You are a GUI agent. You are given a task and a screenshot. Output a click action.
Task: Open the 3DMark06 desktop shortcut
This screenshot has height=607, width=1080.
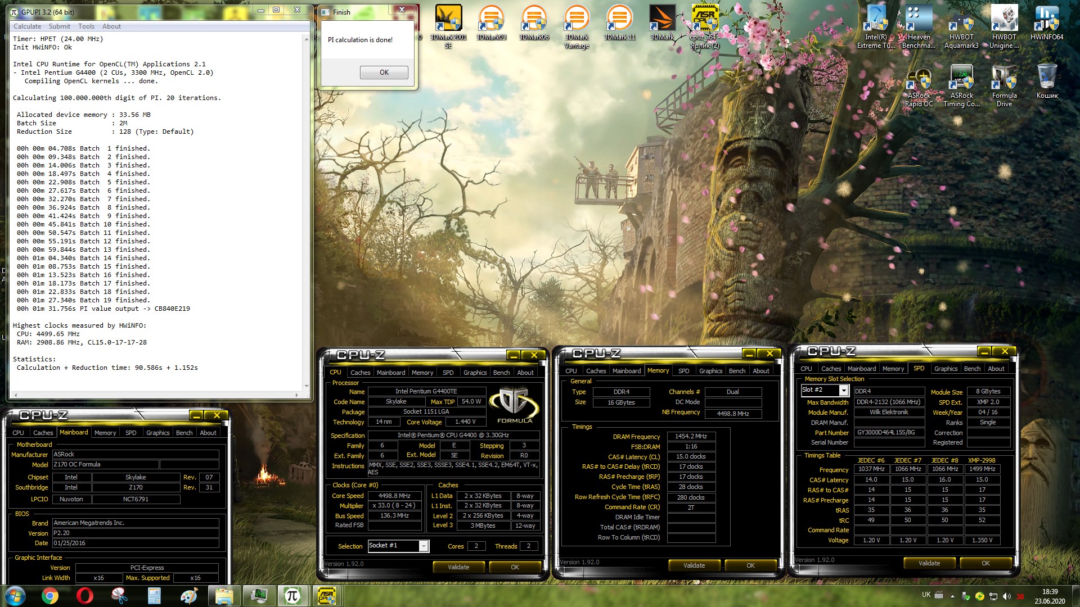point(534,22)
